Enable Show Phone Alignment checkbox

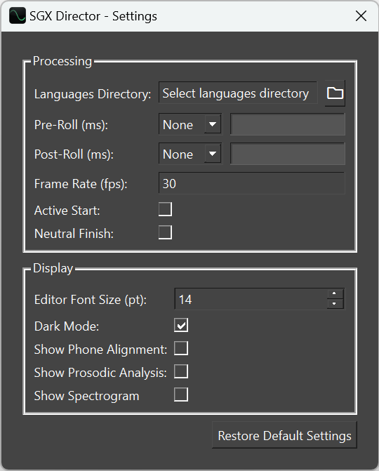pyautogui.click(x=181, y=348)
